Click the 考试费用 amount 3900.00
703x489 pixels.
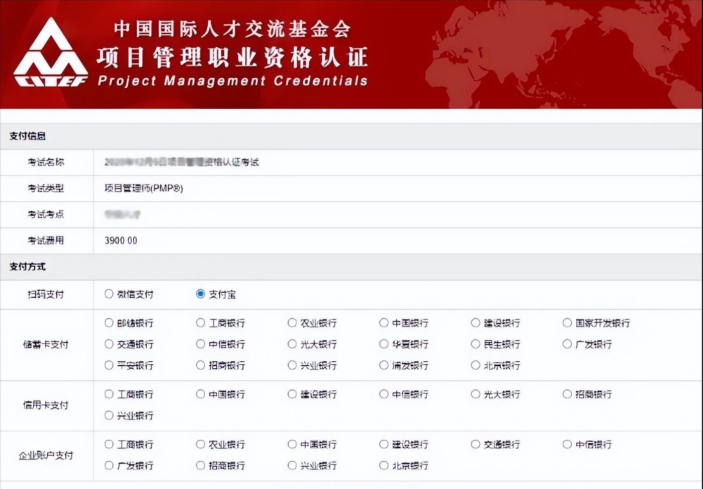121,240
